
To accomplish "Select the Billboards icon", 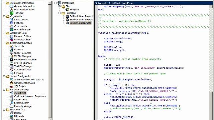I will pos(12,116).
